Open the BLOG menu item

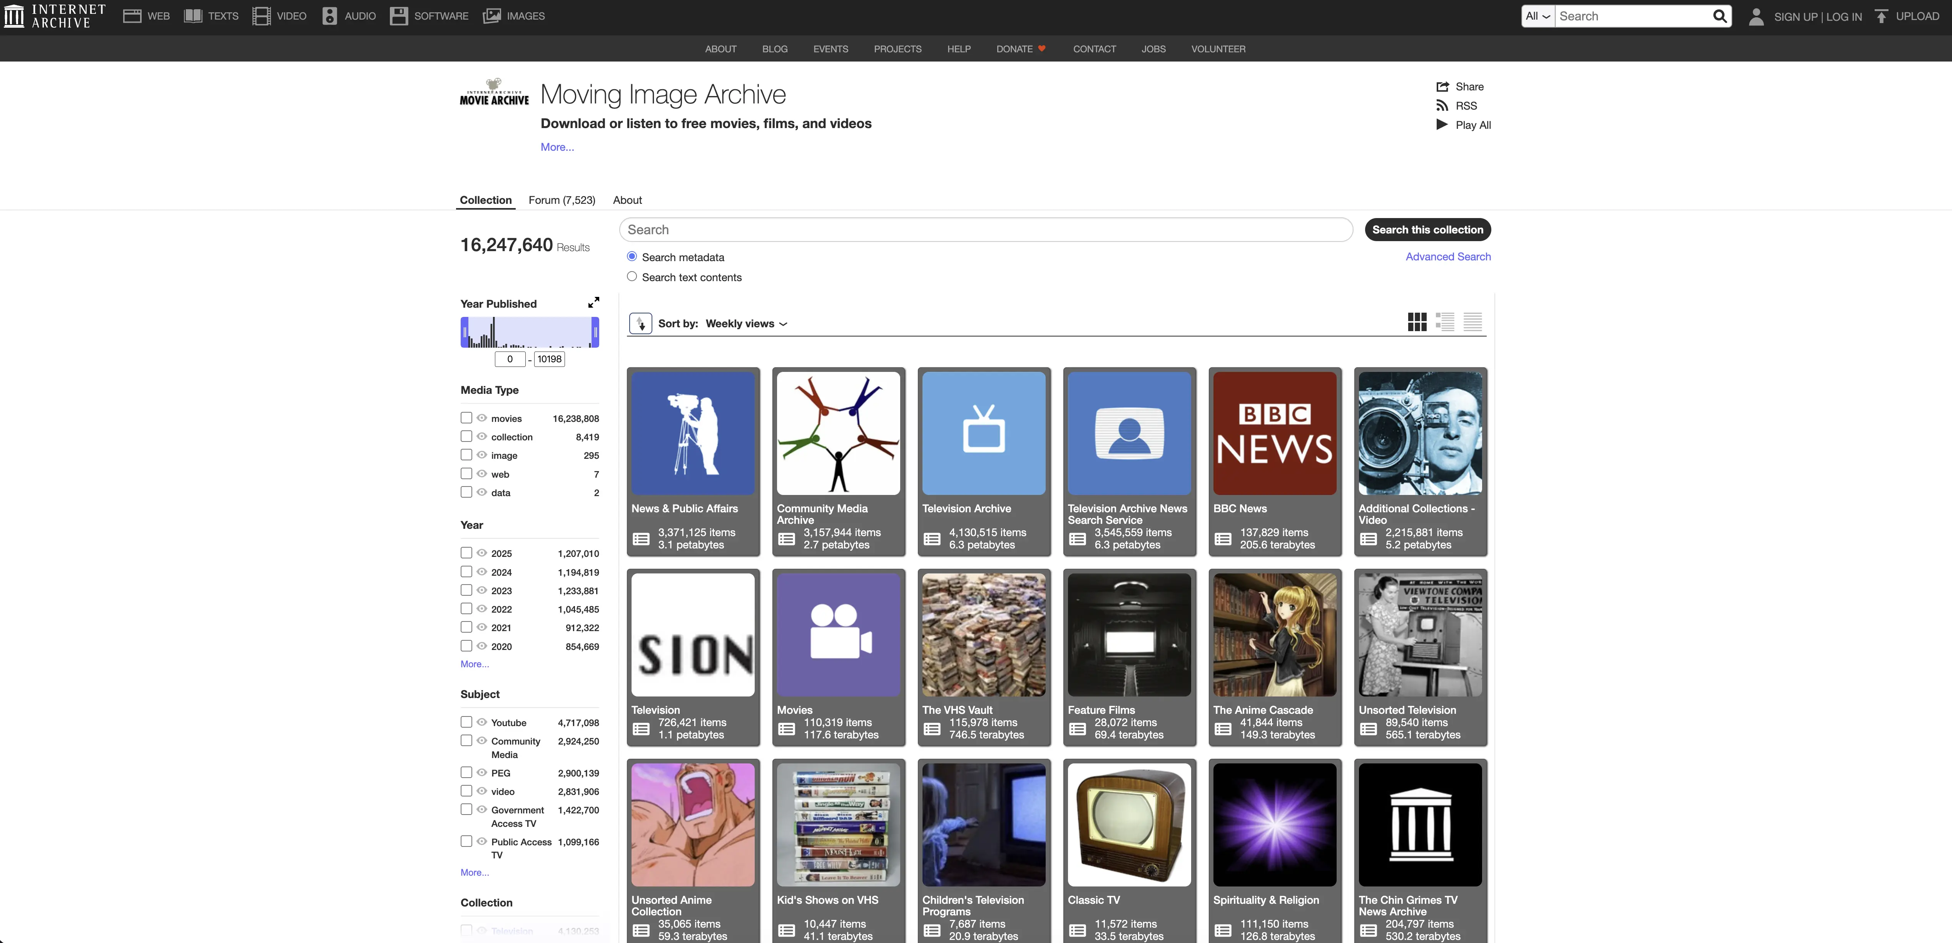[774, 48]
